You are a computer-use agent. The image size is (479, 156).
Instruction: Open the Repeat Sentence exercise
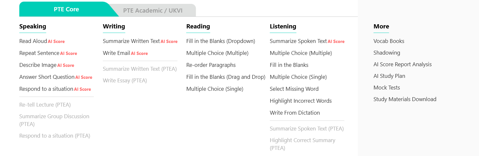click(x=39, y=53)
